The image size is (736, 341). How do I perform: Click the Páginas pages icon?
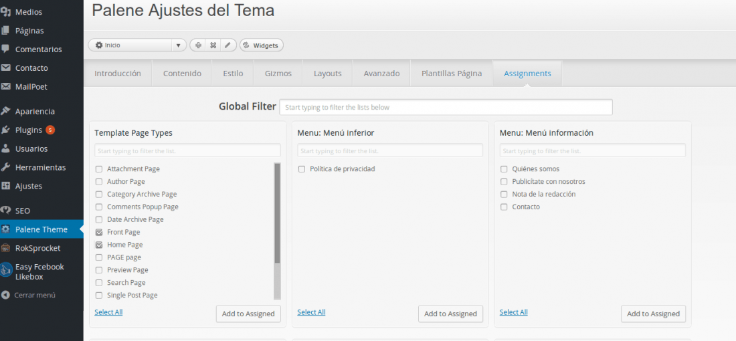pos(5,31)
